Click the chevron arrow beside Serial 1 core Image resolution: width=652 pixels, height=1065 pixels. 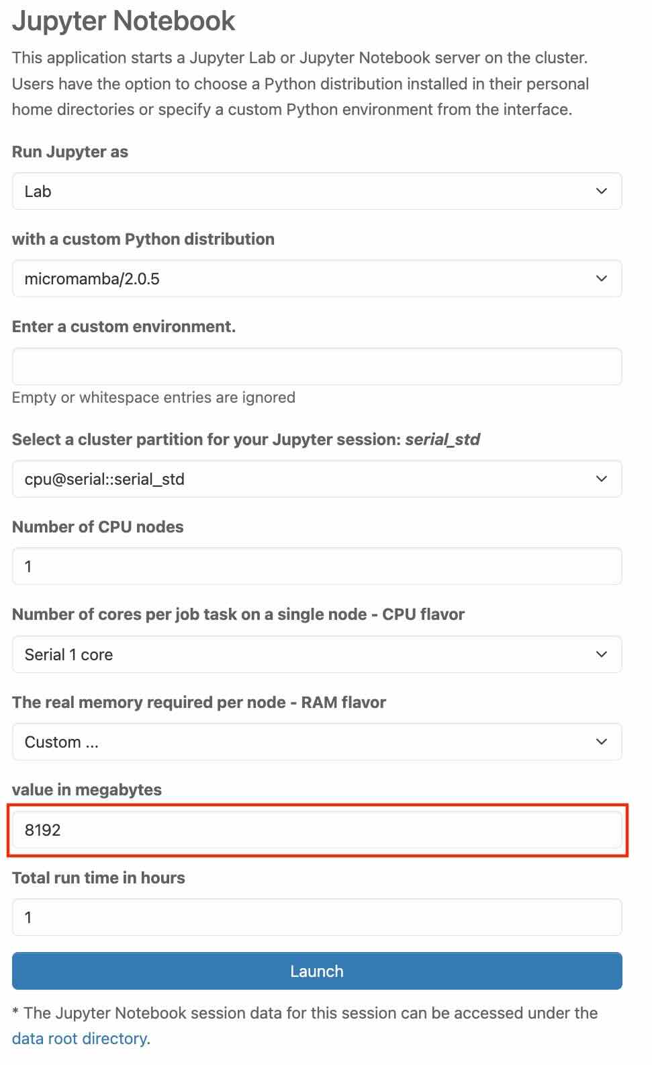(601, 654)
